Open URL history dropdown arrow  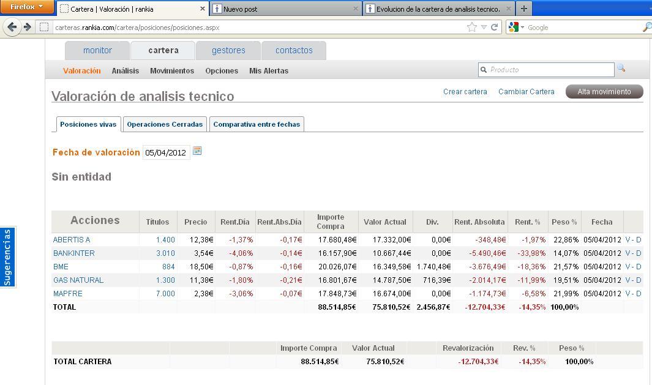[x=484, y=28]
